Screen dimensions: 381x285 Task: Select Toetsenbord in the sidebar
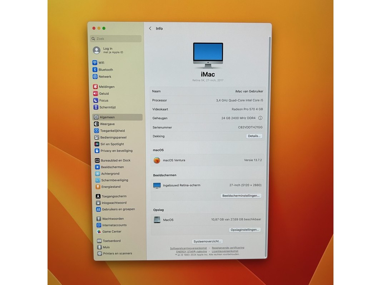[x=112, y=241]
